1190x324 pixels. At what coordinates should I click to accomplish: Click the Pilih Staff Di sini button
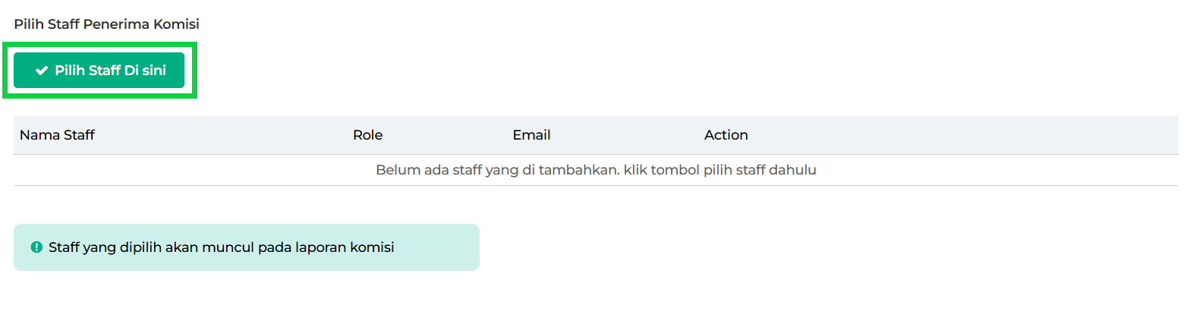click(x=99, y=71)
